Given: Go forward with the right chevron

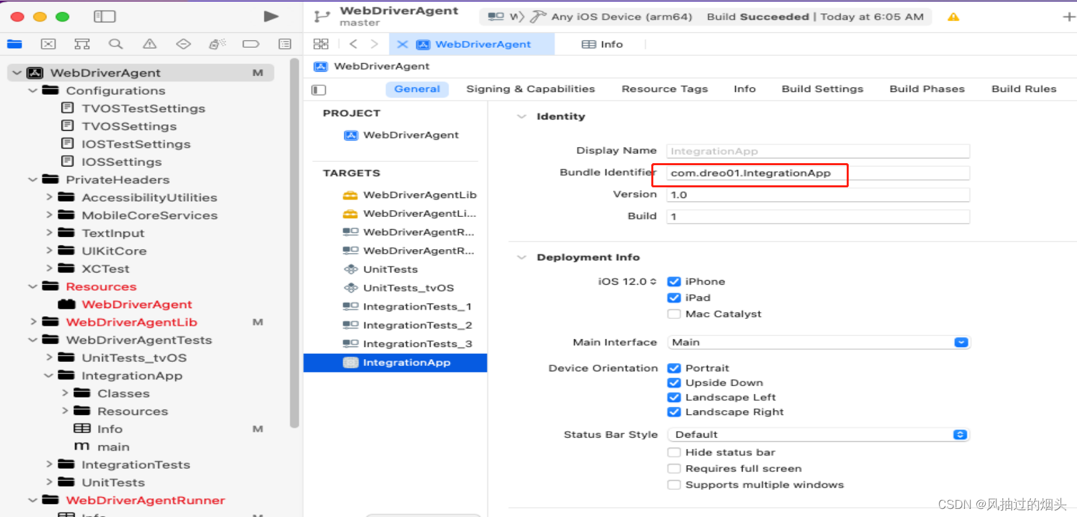Looking at the screenshot, I should point(375,44).
